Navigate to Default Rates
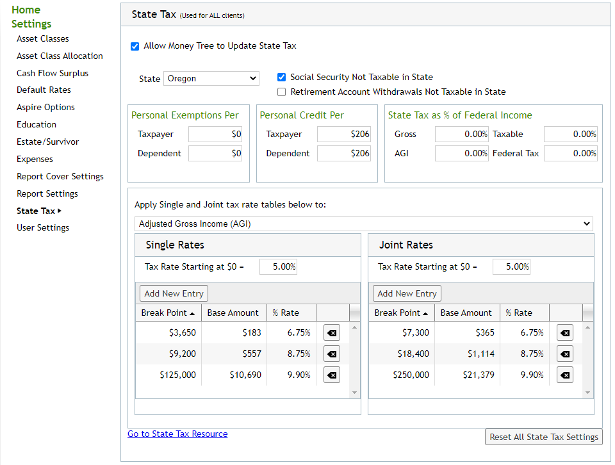The height and width of the screenshot is (465, 615). coord(44,90)
